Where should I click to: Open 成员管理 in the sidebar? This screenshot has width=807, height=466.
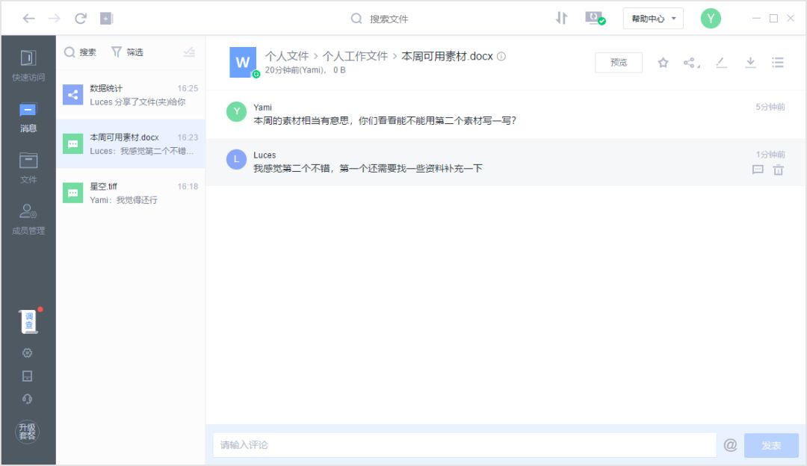(x=28, y=219)
